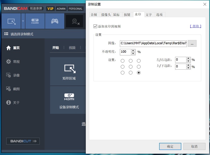Cancel dialog with 取消 button
This screenshot has height=155, width=210.
pos(194,146)
